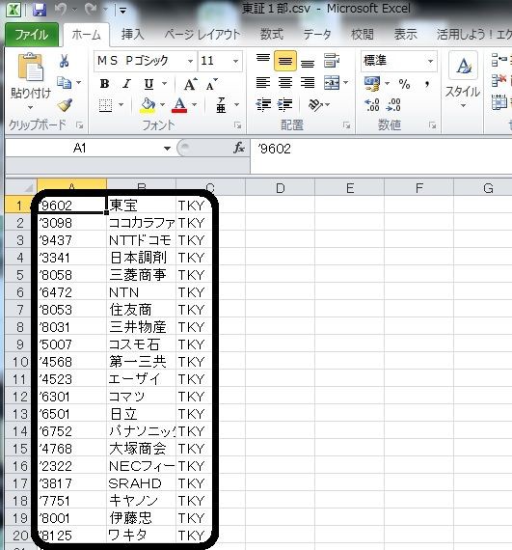Switch to the 挿入 tab

click(132, 35)
